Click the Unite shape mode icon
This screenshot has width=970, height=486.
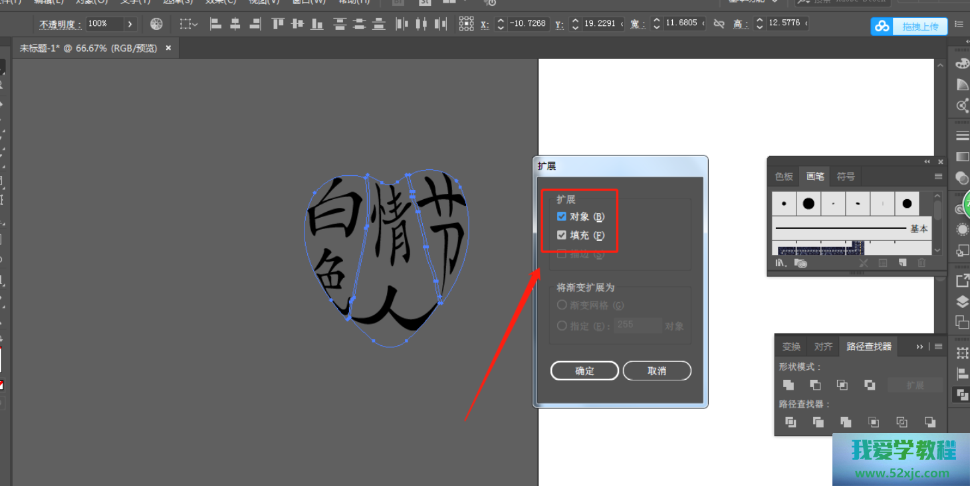pyautogui.click(x=788, y=385)
